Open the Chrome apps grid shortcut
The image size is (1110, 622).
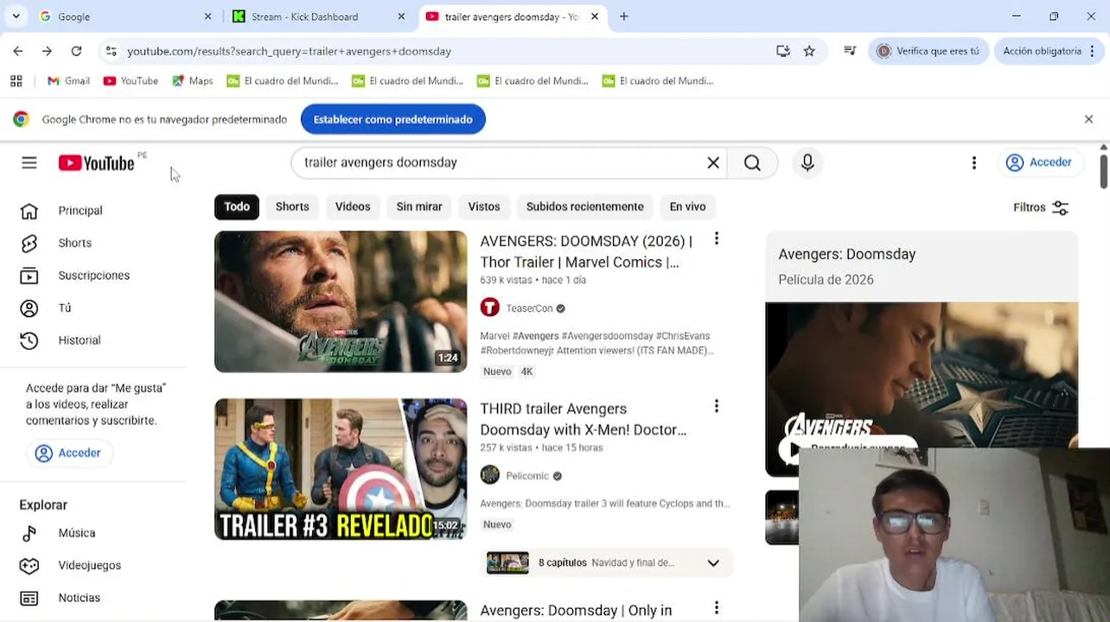click(x=16, y=80)
